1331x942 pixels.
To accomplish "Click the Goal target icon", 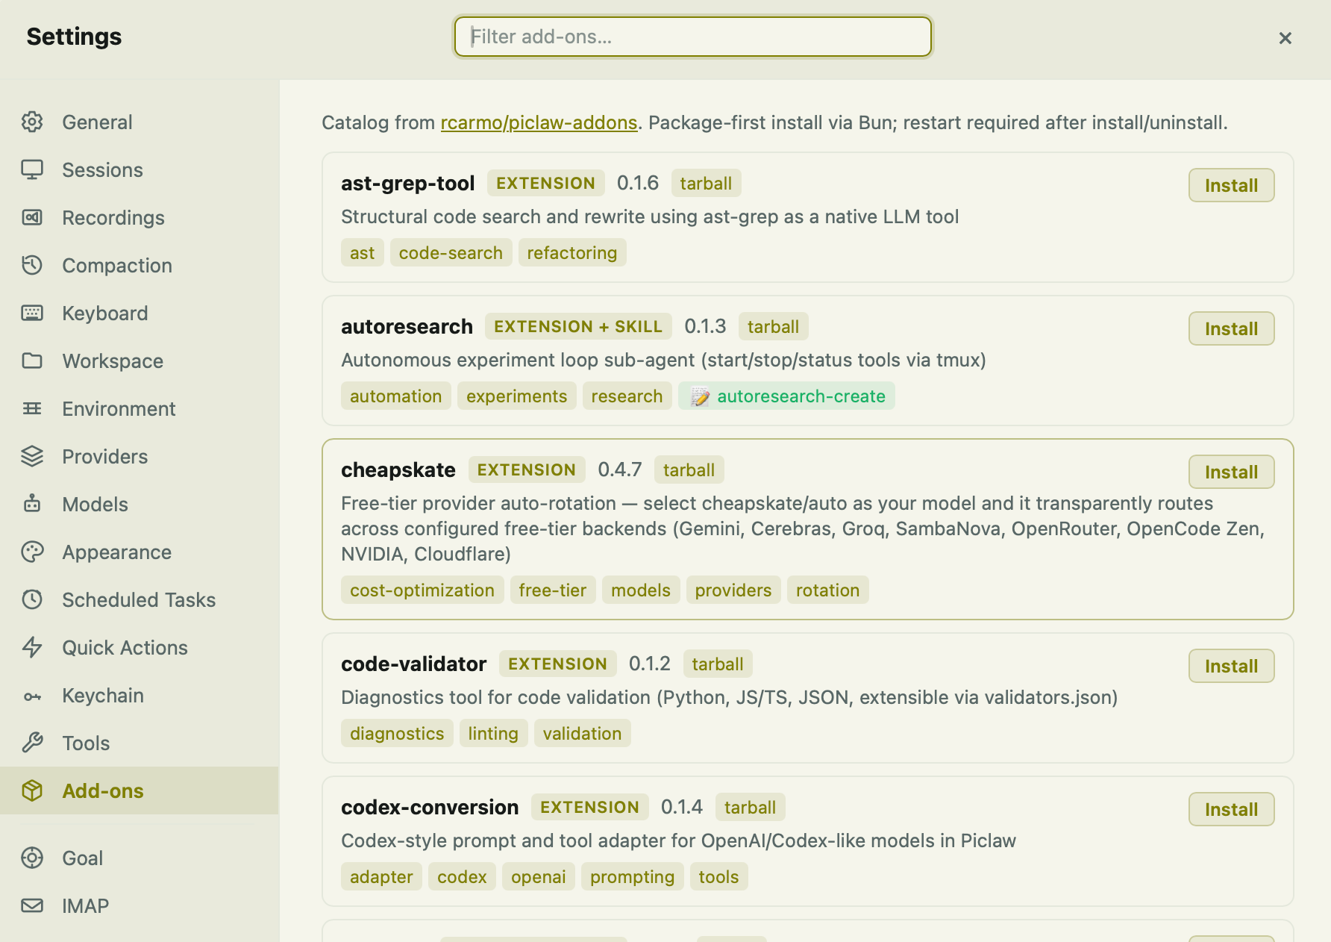I will (x=32, y=858).
